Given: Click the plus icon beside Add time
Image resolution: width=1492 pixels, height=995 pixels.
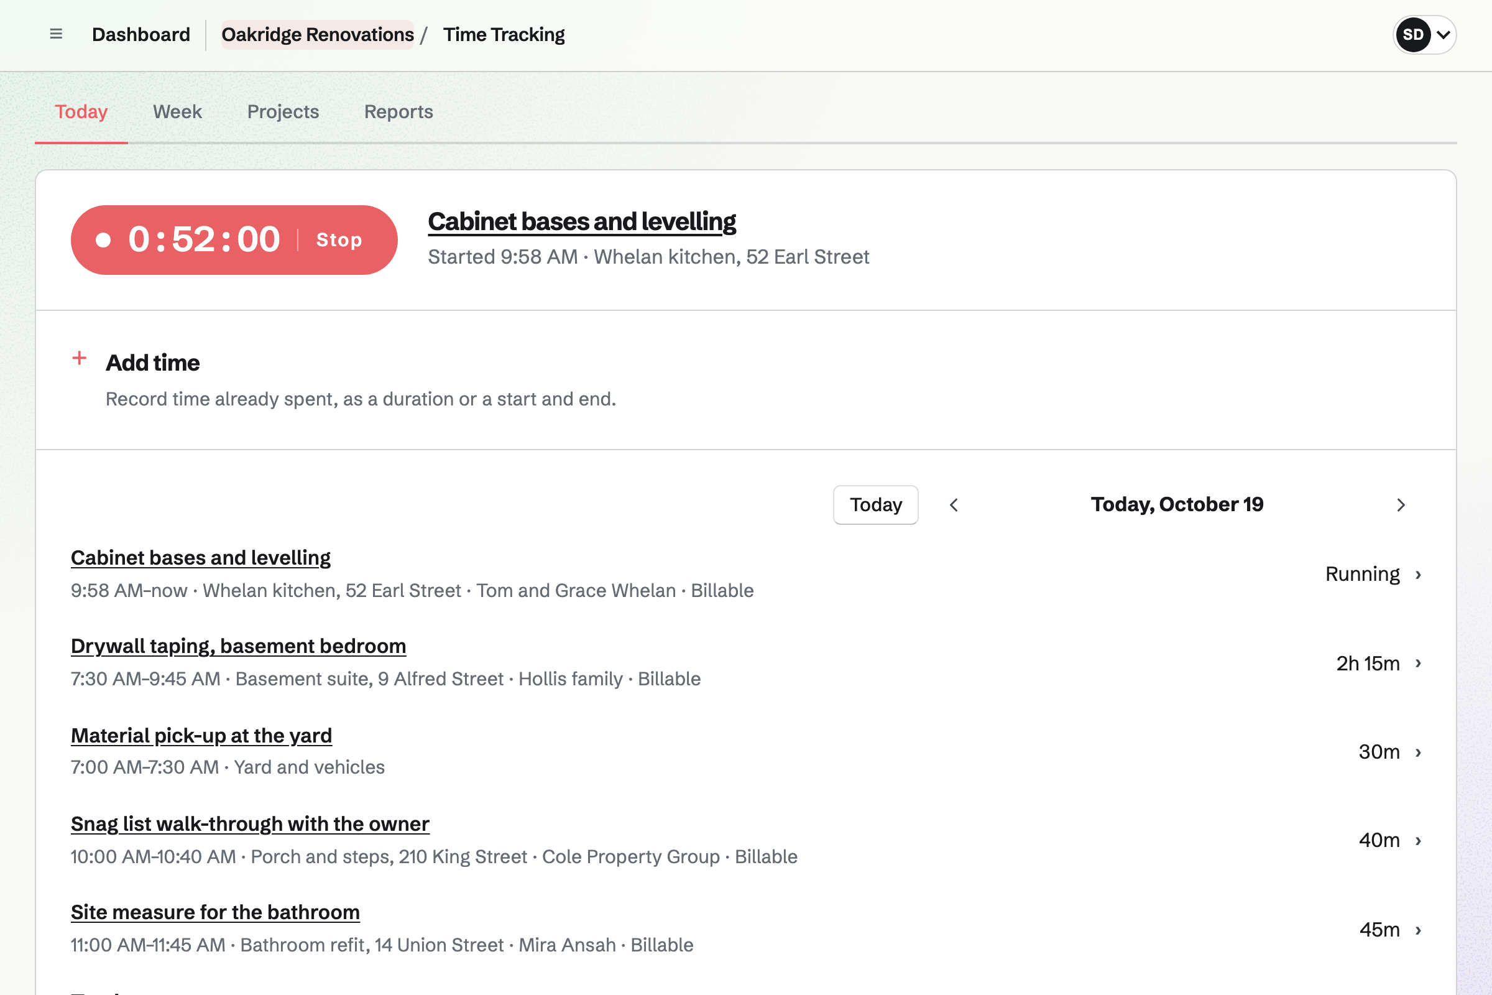Looking at the screenshot, I should click(80, 358).
